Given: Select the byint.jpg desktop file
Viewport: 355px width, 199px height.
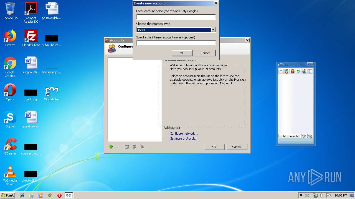Looking at the screenshot, I should pos(31,95).
